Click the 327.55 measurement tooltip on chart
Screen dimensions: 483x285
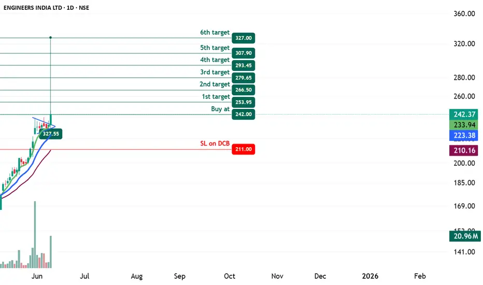(51, 134)
